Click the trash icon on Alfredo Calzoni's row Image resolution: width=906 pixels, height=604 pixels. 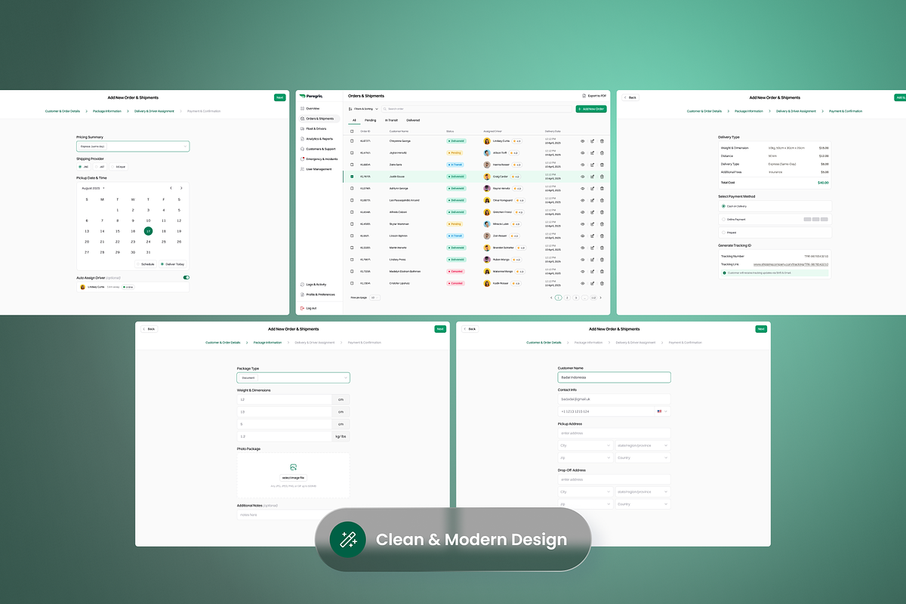click(x=602, y=212)
